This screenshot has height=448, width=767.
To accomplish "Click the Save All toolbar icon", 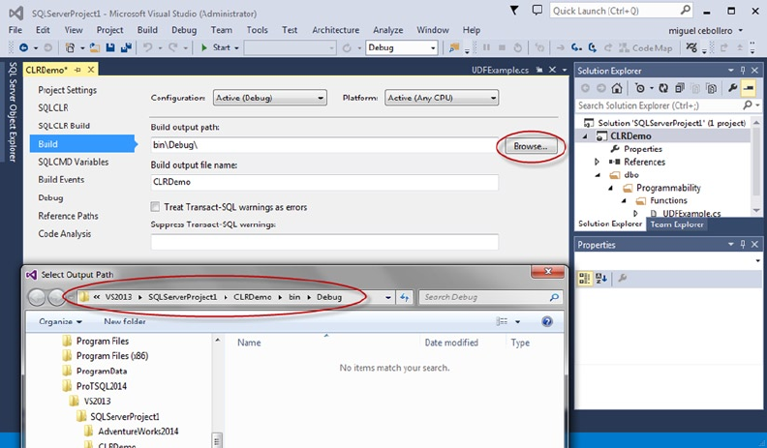I will [x=126, y=47].
